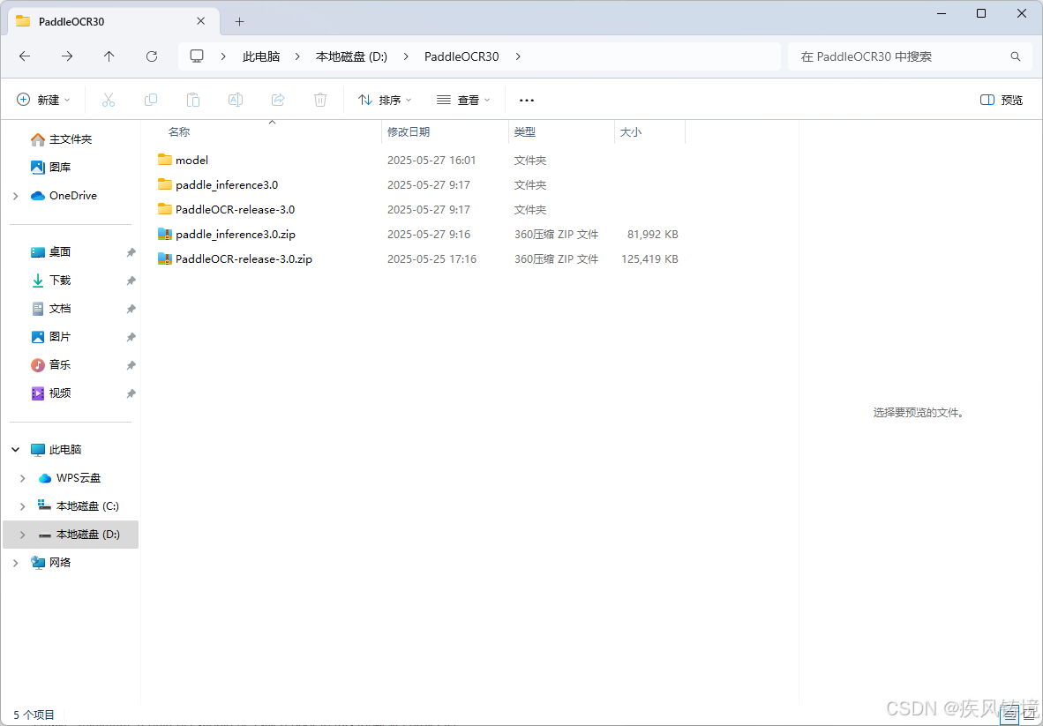Close the PaddleOCR30 tab
The height and width of the screenshot is (726, 1043).
pyautogui.click(x=201, y=21)
